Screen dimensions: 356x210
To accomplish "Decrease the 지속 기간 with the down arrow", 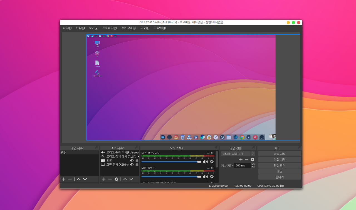I will (253, 167).
